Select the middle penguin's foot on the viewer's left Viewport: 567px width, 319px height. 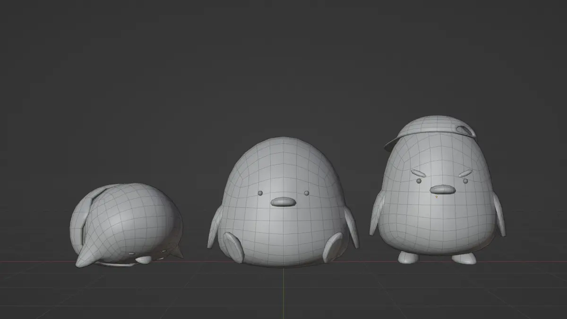click(234, 247)
